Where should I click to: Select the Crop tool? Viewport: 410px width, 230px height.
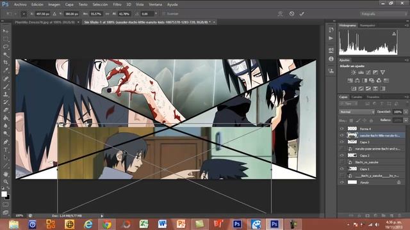(x=6, y=63)
